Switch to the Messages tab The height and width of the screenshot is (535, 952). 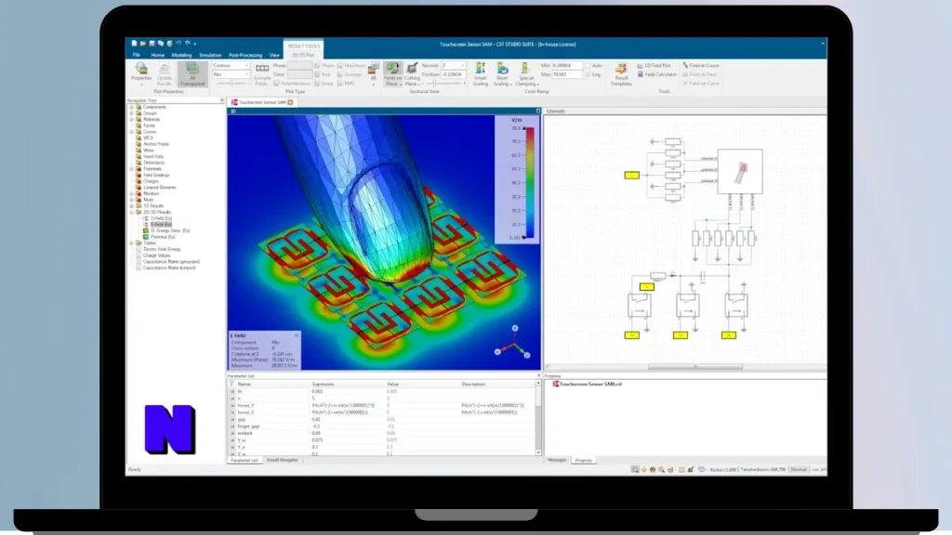[557, 460]
